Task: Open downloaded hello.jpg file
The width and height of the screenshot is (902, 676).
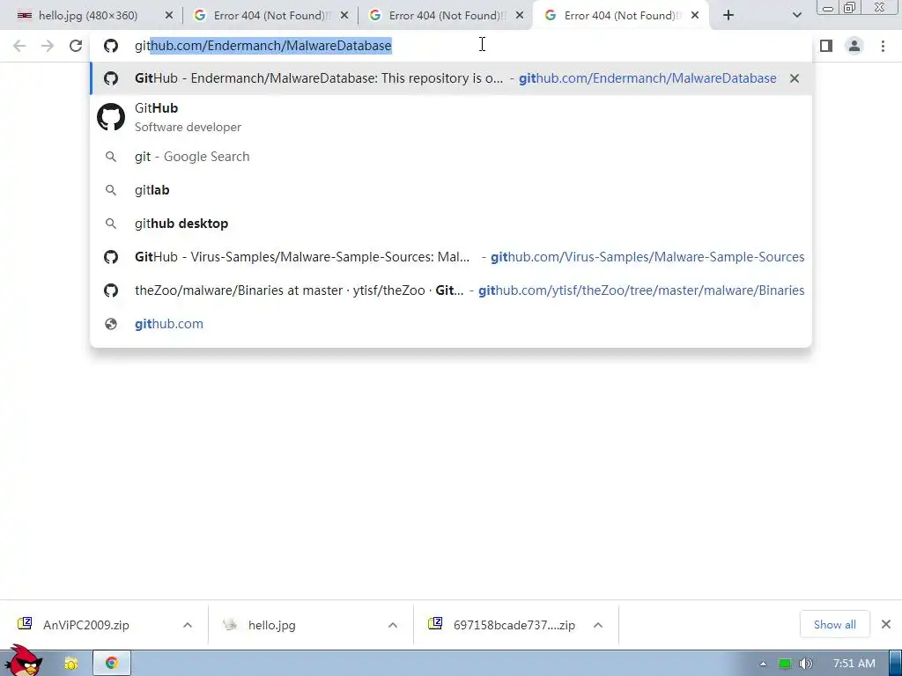Action: click(272, 625)
